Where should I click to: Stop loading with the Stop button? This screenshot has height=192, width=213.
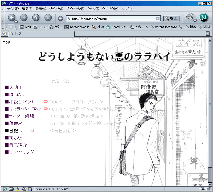(x=48, y=18)
